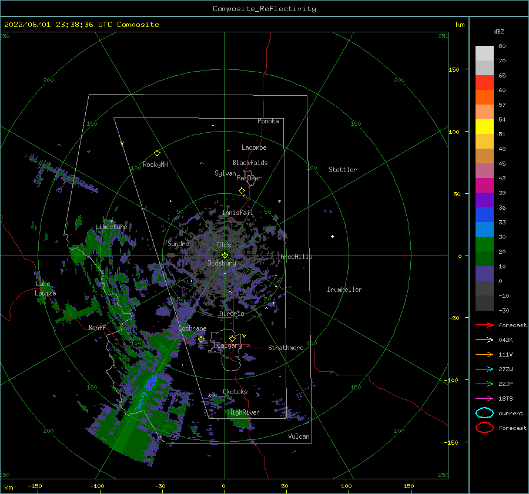Viewport: 529px width, 494px height.
Task: Click the 150 km tick on right axis
Action: coord(454,69)
